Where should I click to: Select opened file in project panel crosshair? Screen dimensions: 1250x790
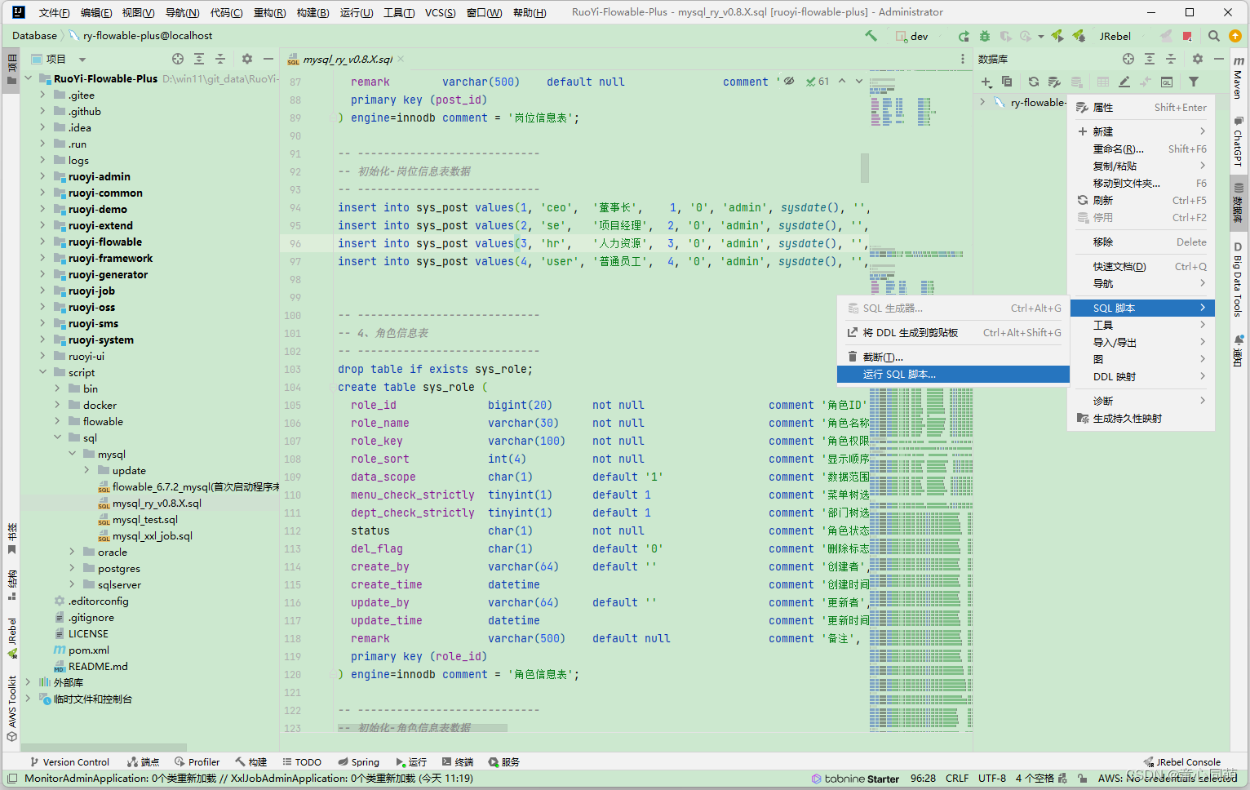[178, 59]
